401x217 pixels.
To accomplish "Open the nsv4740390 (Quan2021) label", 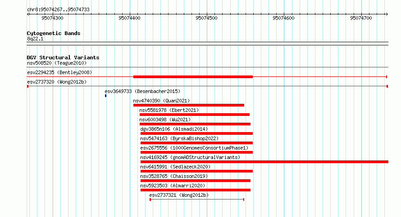I will (161, 101).
